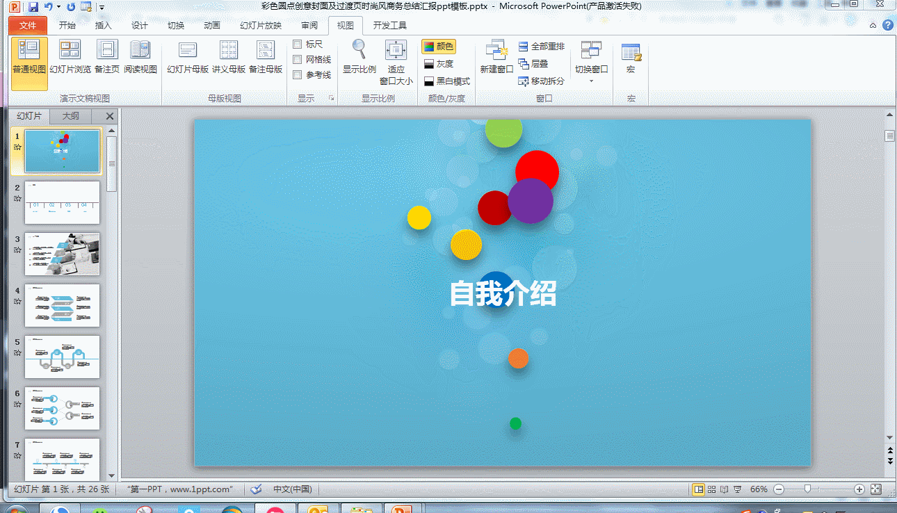Click Arrange All (全部重排) button
The image size is (897, 513).
[x=541, y=47]
